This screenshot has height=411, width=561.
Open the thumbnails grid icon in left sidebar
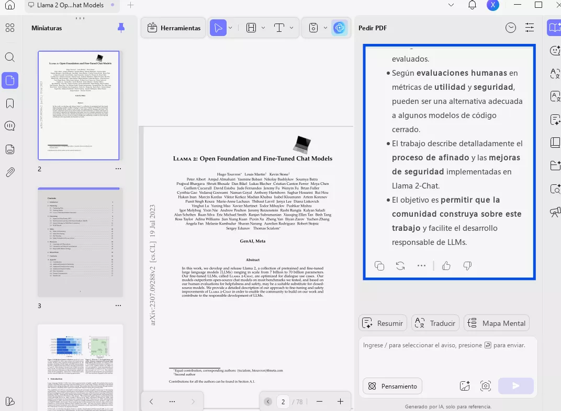10,28
